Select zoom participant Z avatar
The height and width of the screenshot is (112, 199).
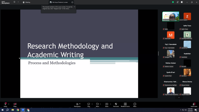tap(187, 16)
